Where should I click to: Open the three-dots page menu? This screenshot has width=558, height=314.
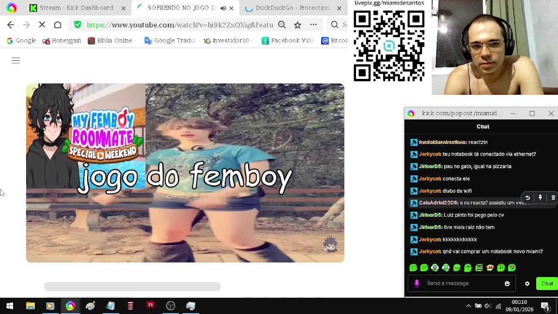coord(313,25)
